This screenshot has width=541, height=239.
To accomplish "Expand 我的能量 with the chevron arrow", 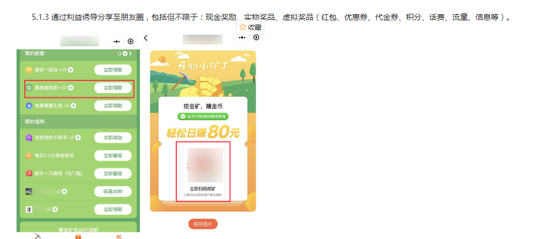I will coord(131,53).
